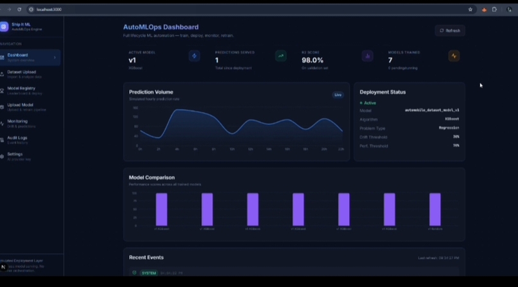Screen dimensions: 518x287
Task: Click the Drift Threshold percentage value
Action: pyautogui.click(x=456, y=136)
